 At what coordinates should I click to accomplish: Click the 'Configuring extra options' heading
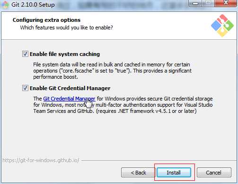pyautogui.click(x=46, y=20)
